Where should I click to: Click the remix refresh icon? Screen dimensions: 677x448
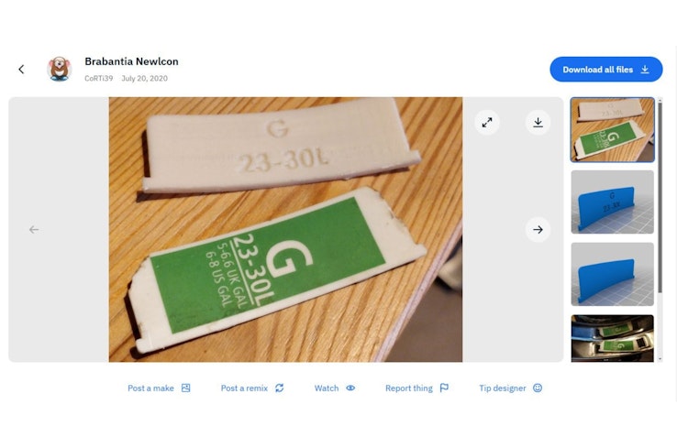(280, 388)
